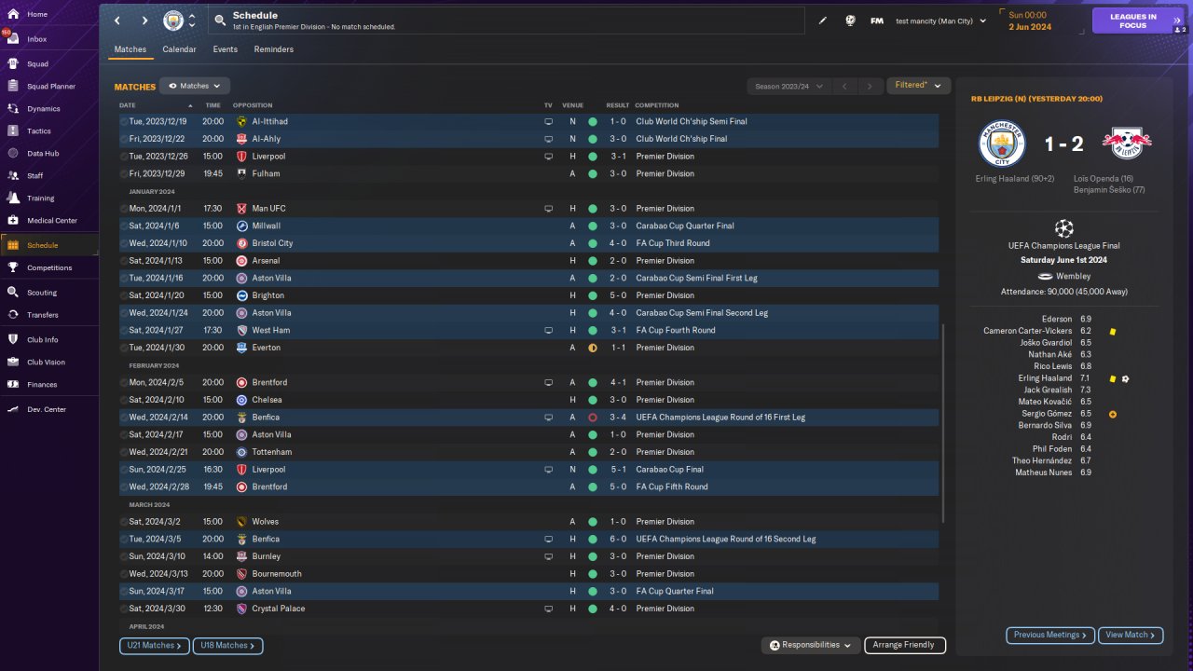This screenshot has height=671, width=1193.
Task: Click the Leagues in Focus button
Action: coord(1137,21)
